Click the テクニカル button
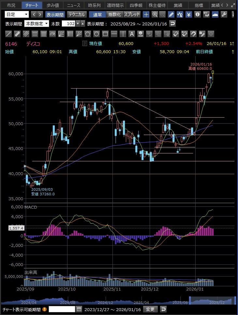 click(x=77, y=14)
